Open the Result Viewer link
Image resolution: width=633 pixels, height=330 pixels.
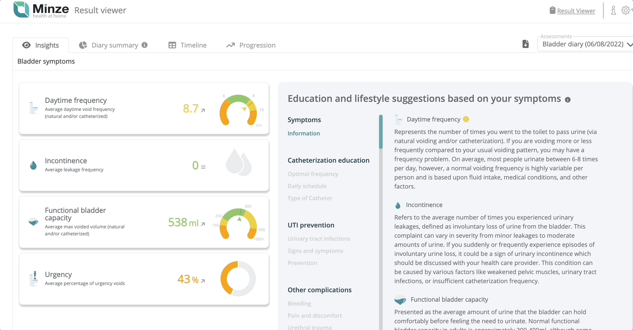pos(576,11)
